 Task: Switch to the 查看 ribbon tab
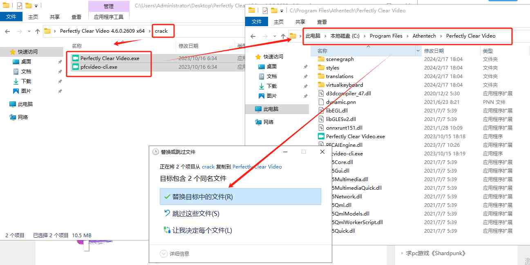click(322, 22)
